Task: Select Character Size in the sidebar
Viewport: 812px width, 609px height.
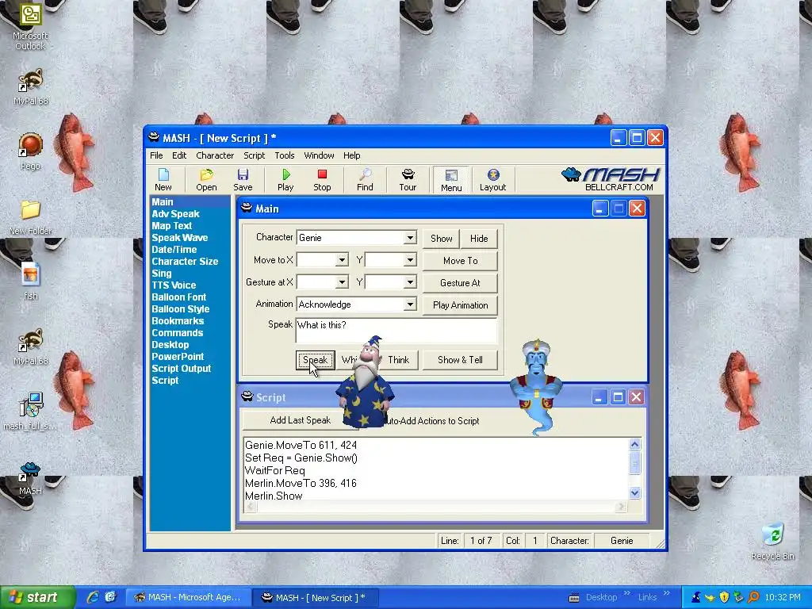Action: click(x=185, y=262)
